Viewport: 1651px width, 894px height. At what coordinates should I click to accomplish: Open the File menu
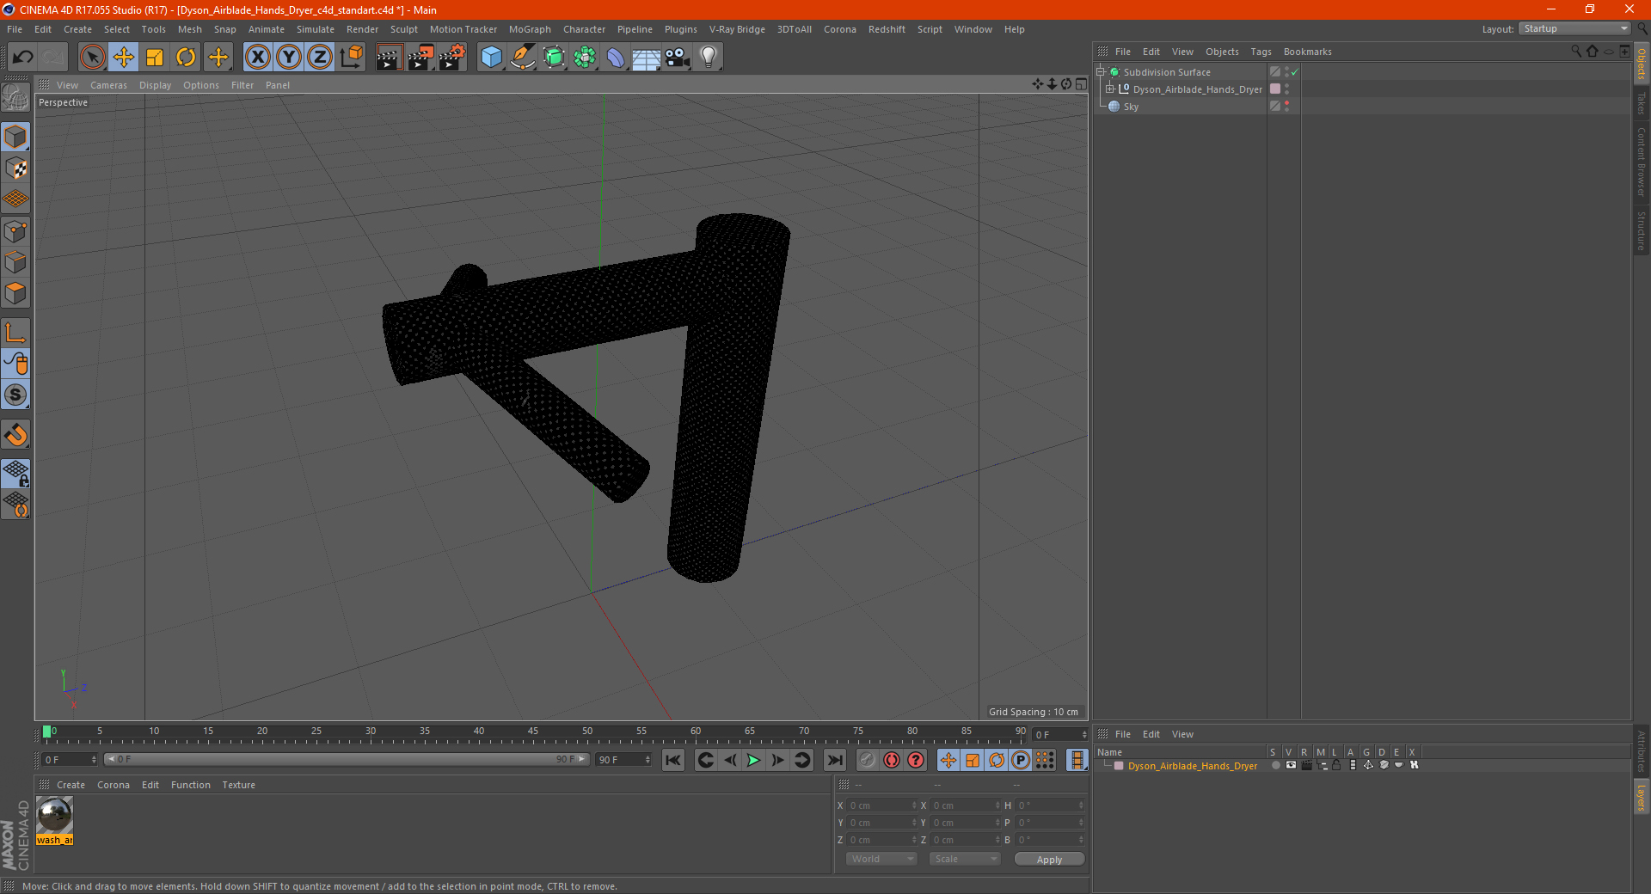click(x=15, y=29)
